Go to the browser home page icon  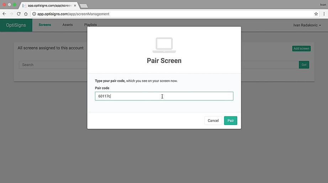pyautogui.click(x=26, y=14)
